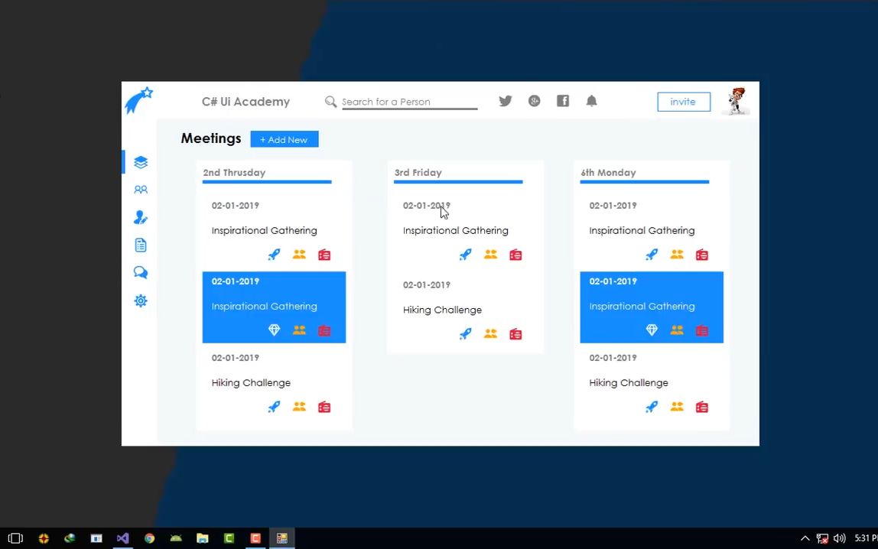Click the search magnifier icon

click(x=330, y=101)
